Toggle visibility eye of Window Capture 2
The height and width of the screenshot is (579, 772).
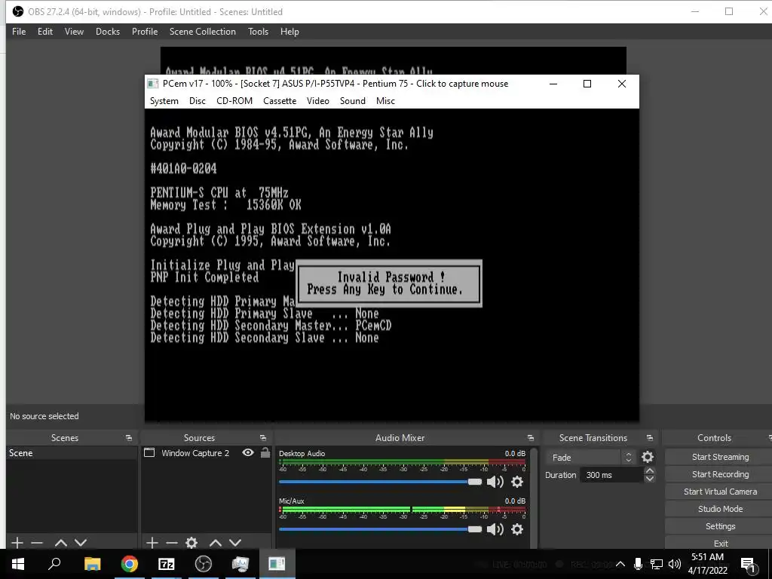click(248, 452)
